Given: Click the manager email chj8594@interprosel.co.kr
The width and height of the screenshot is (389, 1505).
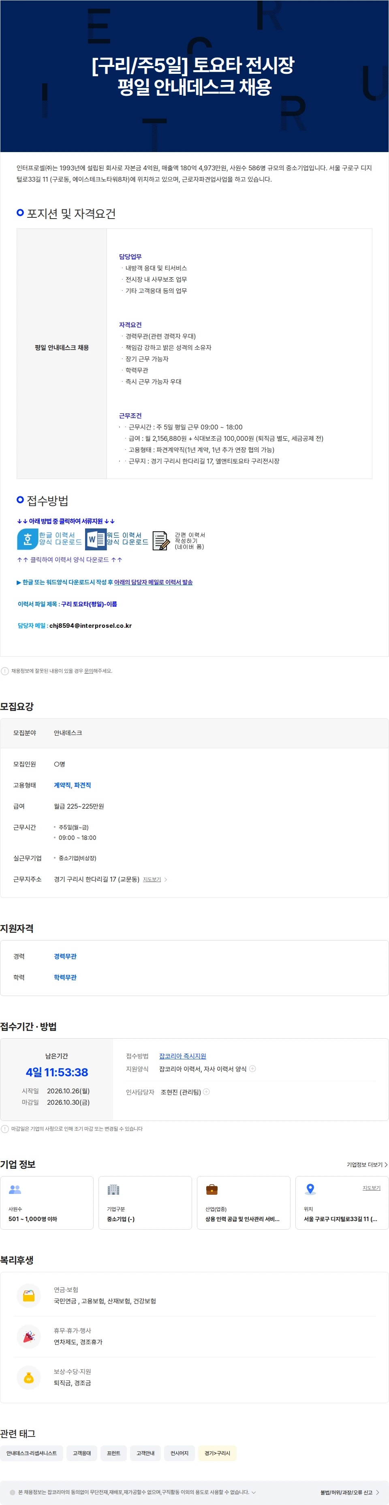Looking at the screenshot, I should (x=90, y=626).
